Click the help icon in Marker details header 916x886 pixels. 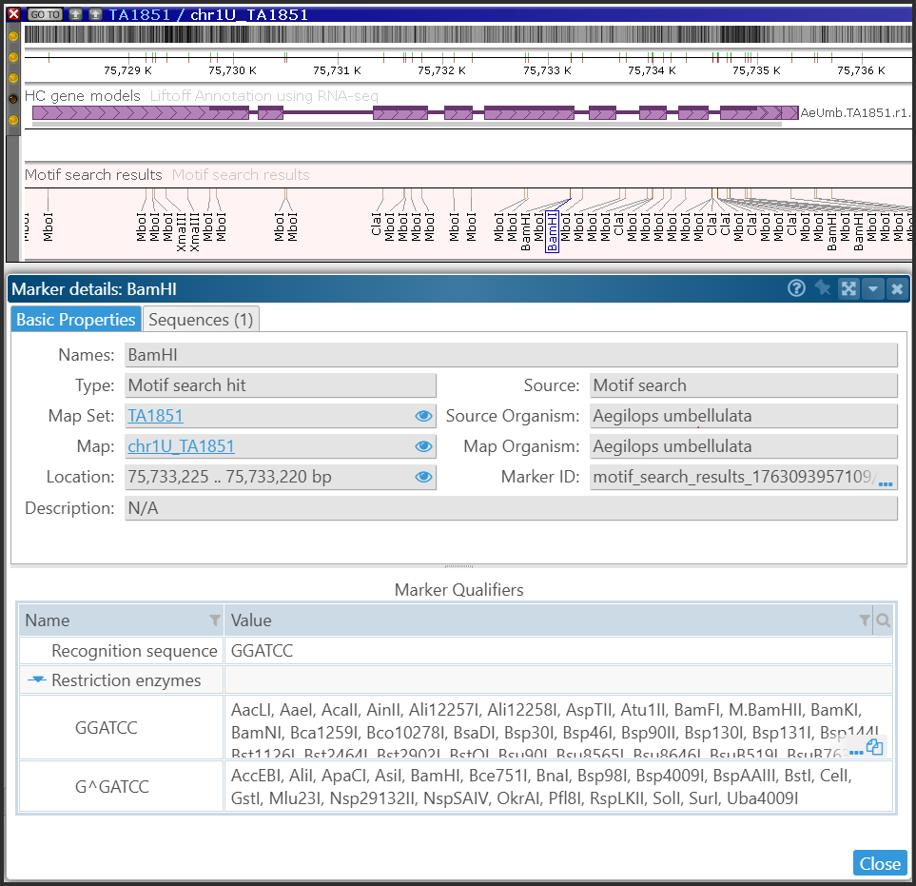(x=797, y=289)
